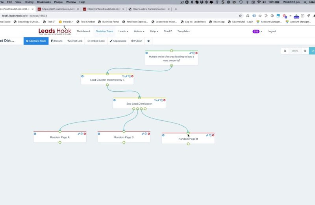Edit the Random Page A node
Image resolution: width=315 pixels, height=205 pixels.
[79, 133]
